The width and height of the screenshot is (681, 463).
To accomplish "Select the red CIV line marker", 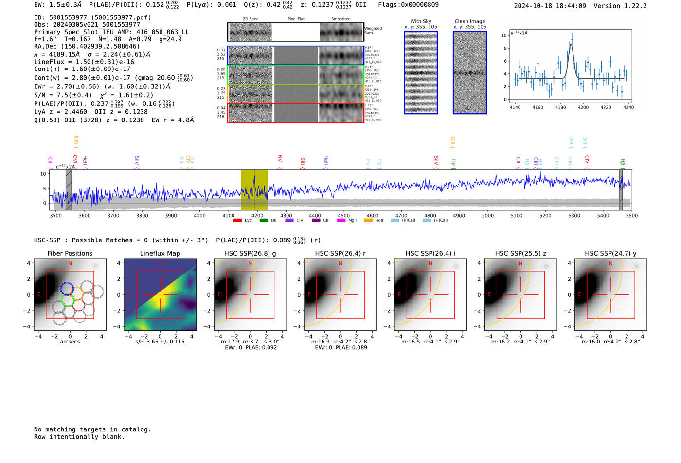I will tap(587, 162).
